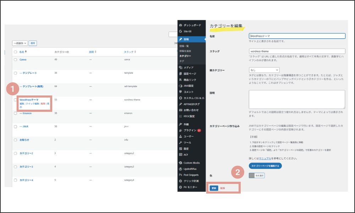This screenshot has width=355, height=213.
Task: Click the ACF fields icon
Action: (180, 154)
